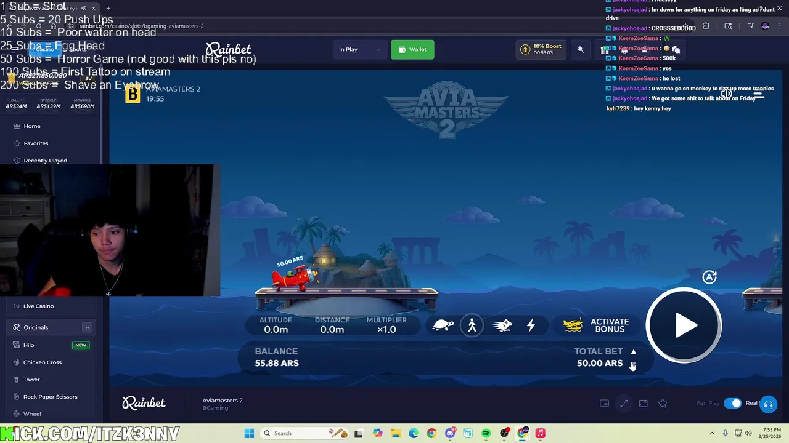Open picture-in-picture mini player icon
Image resolution: width=789 pixels, height=443 pixels.
pyautogui.click(x=605, y=403)
